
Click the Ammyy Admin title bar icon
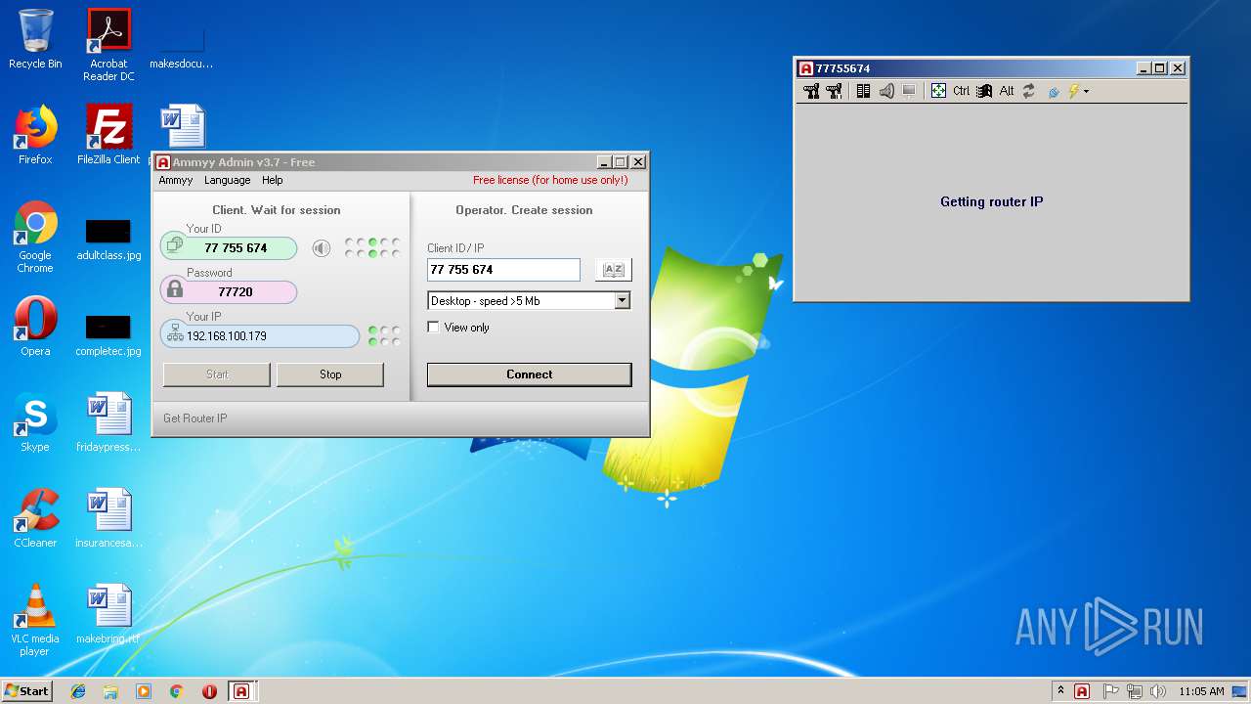[163, 162]
